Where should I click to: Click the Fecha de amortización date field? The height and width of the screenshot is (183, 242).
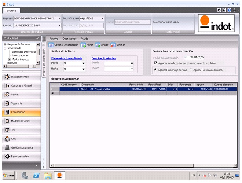(x=197, y=57)
